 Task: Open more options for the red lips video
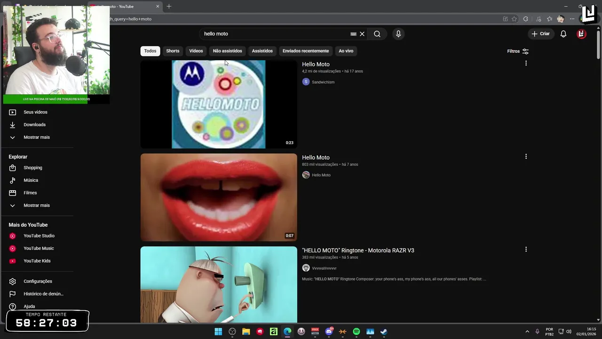526,156
